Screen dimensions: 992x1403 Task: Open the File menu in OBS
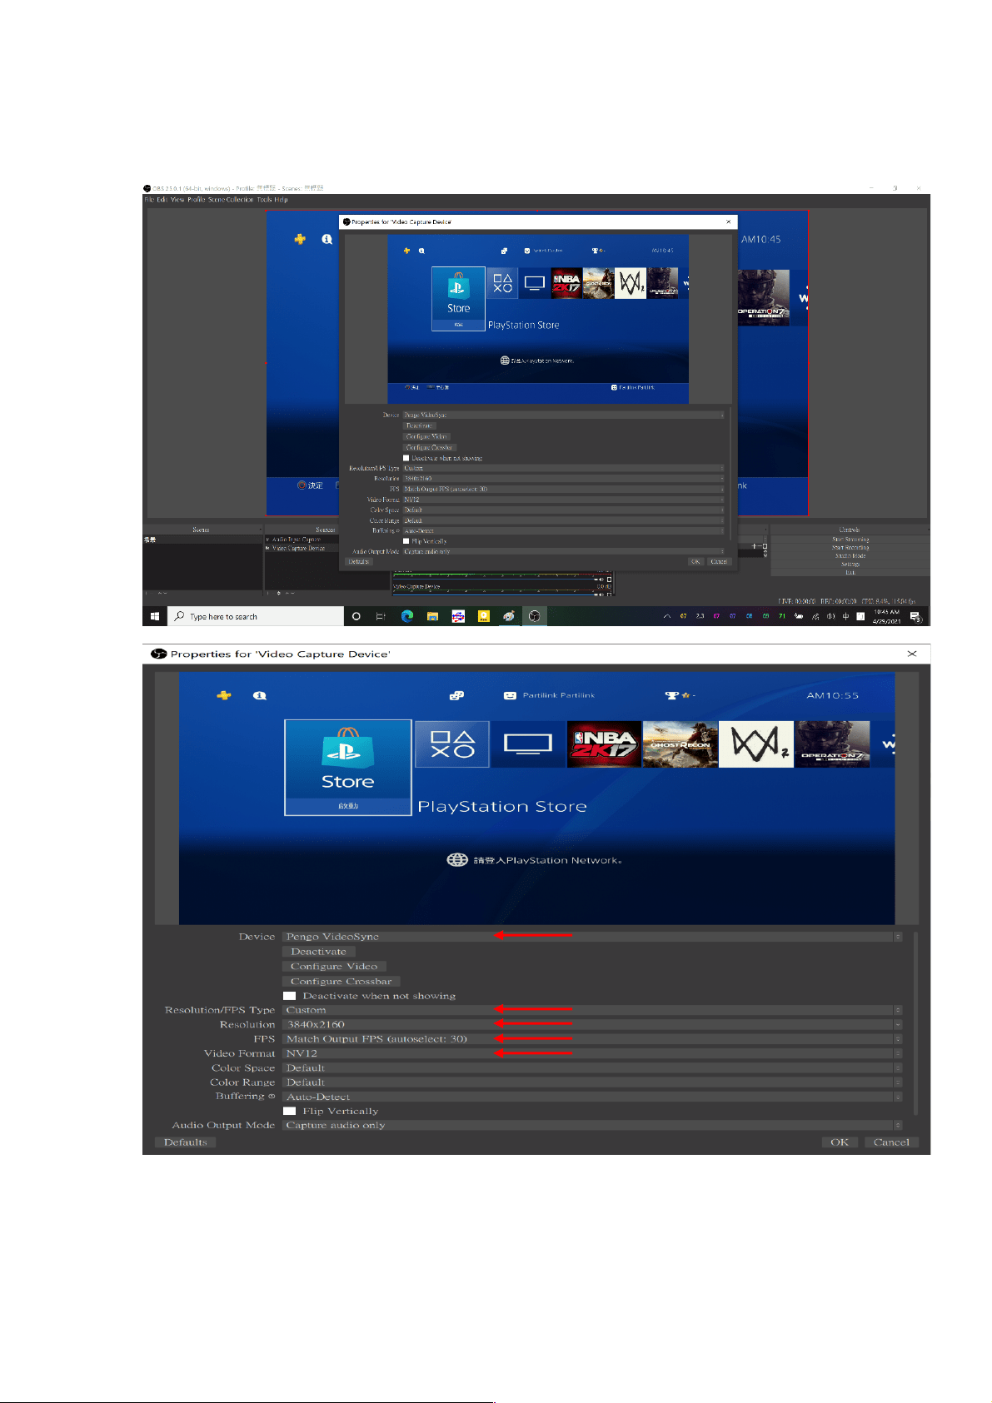pos(149,200)
